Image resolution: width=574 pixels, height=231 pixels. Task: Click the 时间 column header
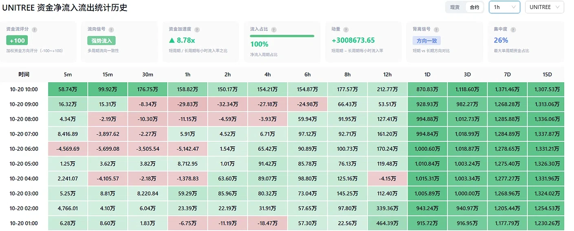click(24, 75)
